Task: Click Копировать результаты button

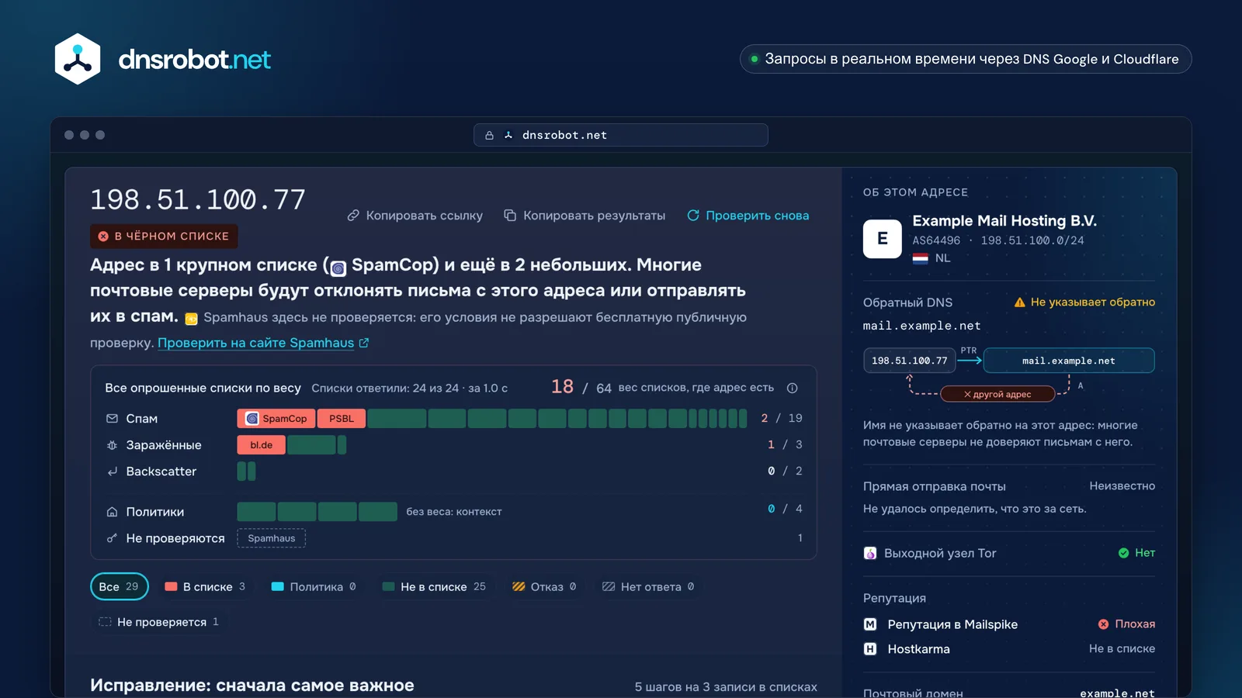Action: click(x=585, y=216)
